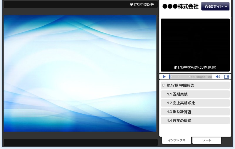Click the 第17期中間報告(2009.10.10) caption
Image resolution: width=235 pixels, height=149 pixels.
pyautogui.click(x=195, y=67)
